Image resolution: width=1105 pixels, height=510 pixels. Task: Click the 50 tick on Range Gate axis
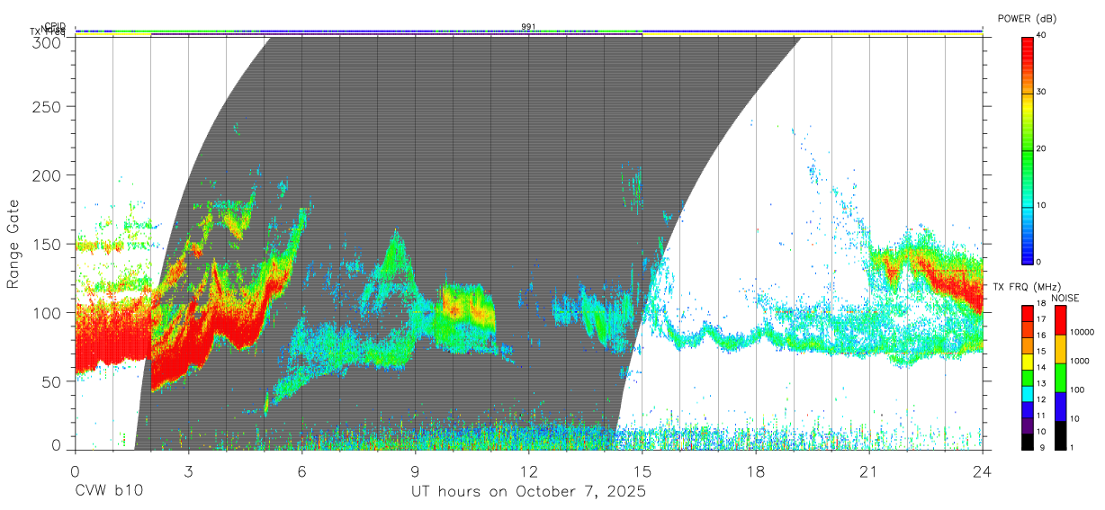coord(52,381)
